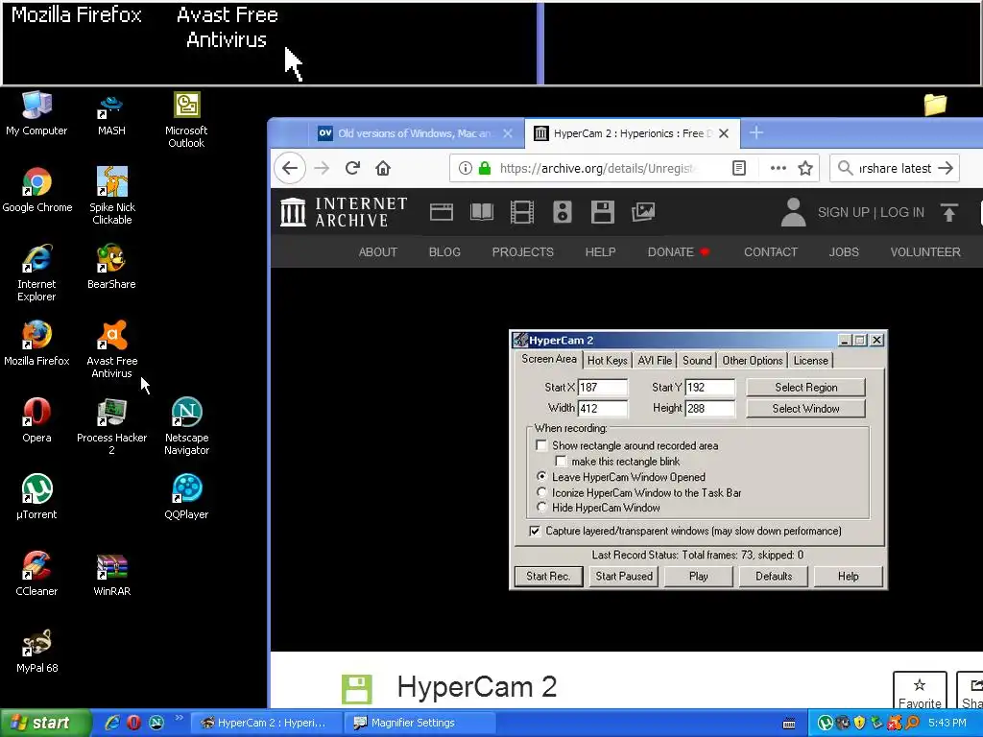Click Firefox back arrow button

click(x=290, y=168)
